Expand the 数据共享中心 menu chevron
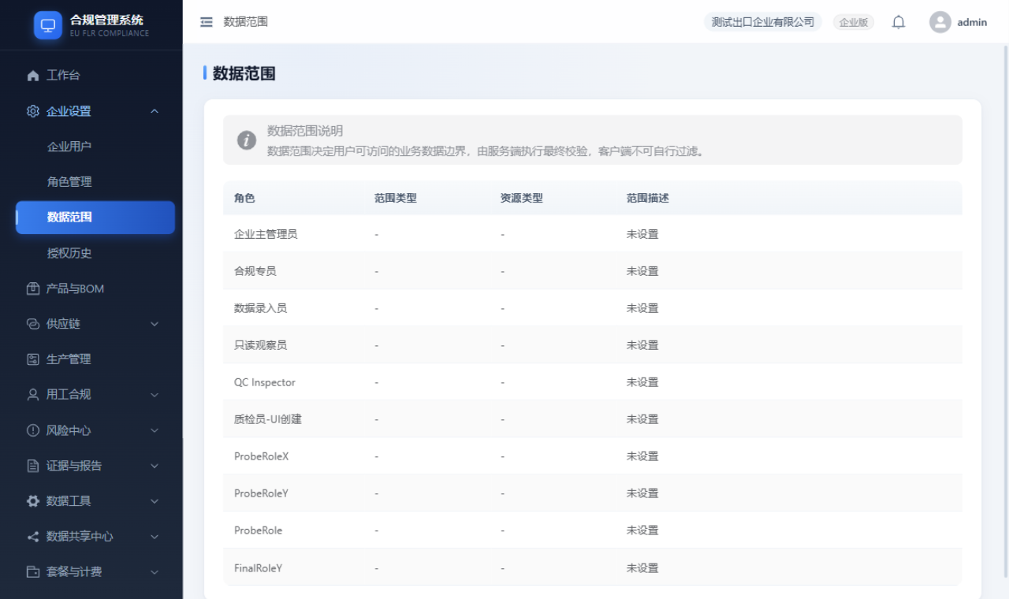This screenshot has height=599, width=1009. coord(155,537)
